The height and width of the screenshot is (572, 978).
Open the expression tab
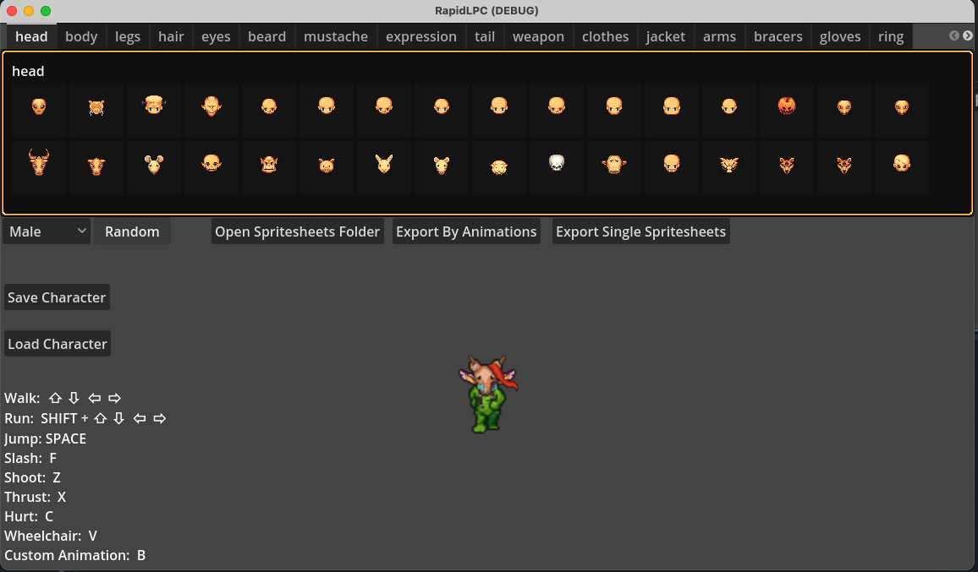421,37
